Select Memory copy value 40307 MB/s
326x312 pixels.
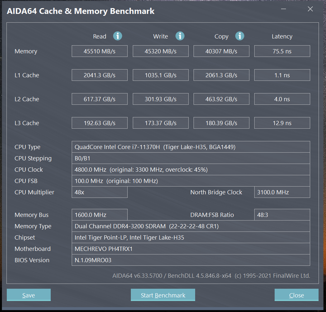[221, 51]
